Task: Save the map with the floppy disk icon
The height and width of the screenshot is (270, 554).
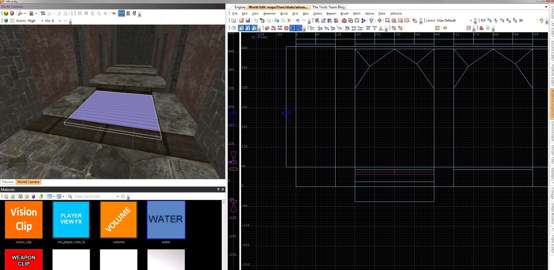Action: click(x=248, y=21)
